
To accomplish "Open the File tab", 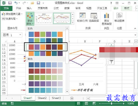I will point(6,8).
